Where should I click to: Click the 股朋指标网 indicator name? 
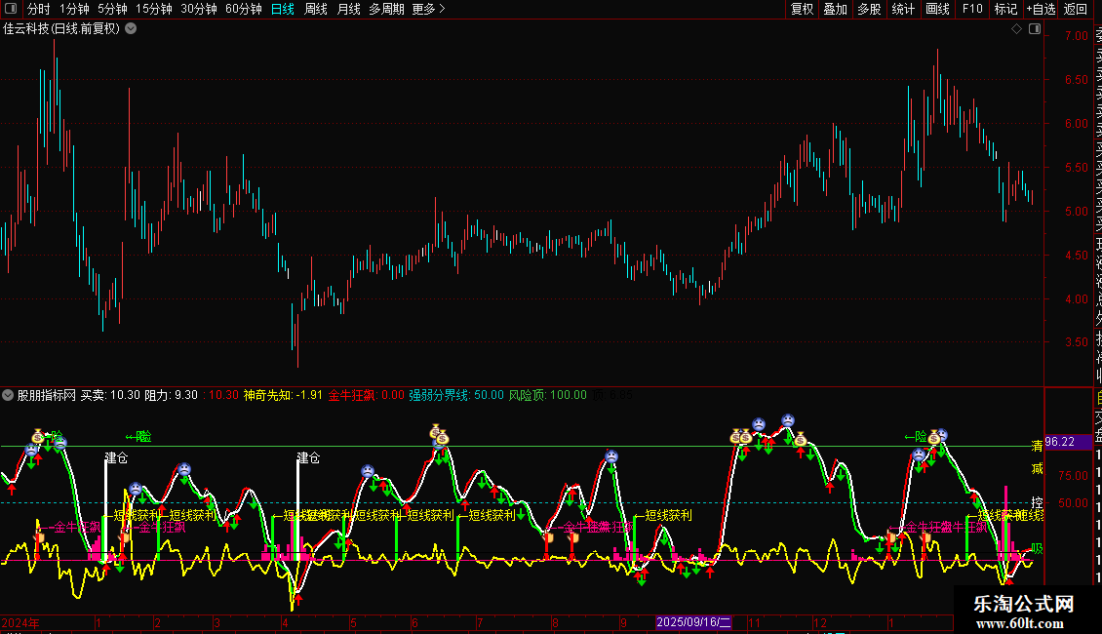[x=47, y=395]
